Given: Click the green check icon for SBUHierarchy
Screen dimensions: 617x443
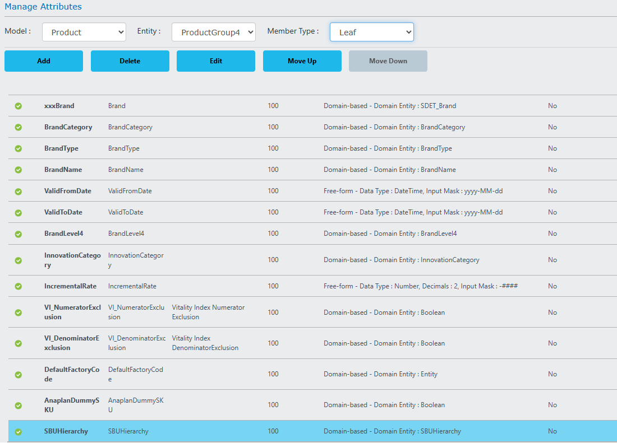Looking at the screenshot, I should (x=18, y=432).
